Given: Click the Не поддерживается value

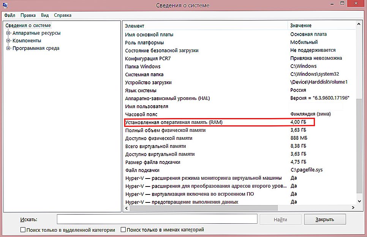Looking at the screenshot, I should [313, 50].
